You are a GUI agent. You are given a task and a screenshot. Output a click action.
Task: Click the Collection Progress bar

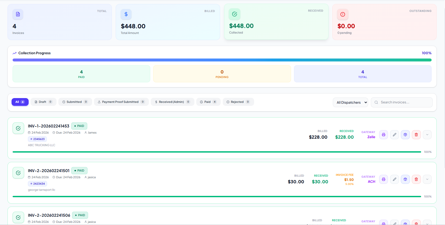coord(222,60)
